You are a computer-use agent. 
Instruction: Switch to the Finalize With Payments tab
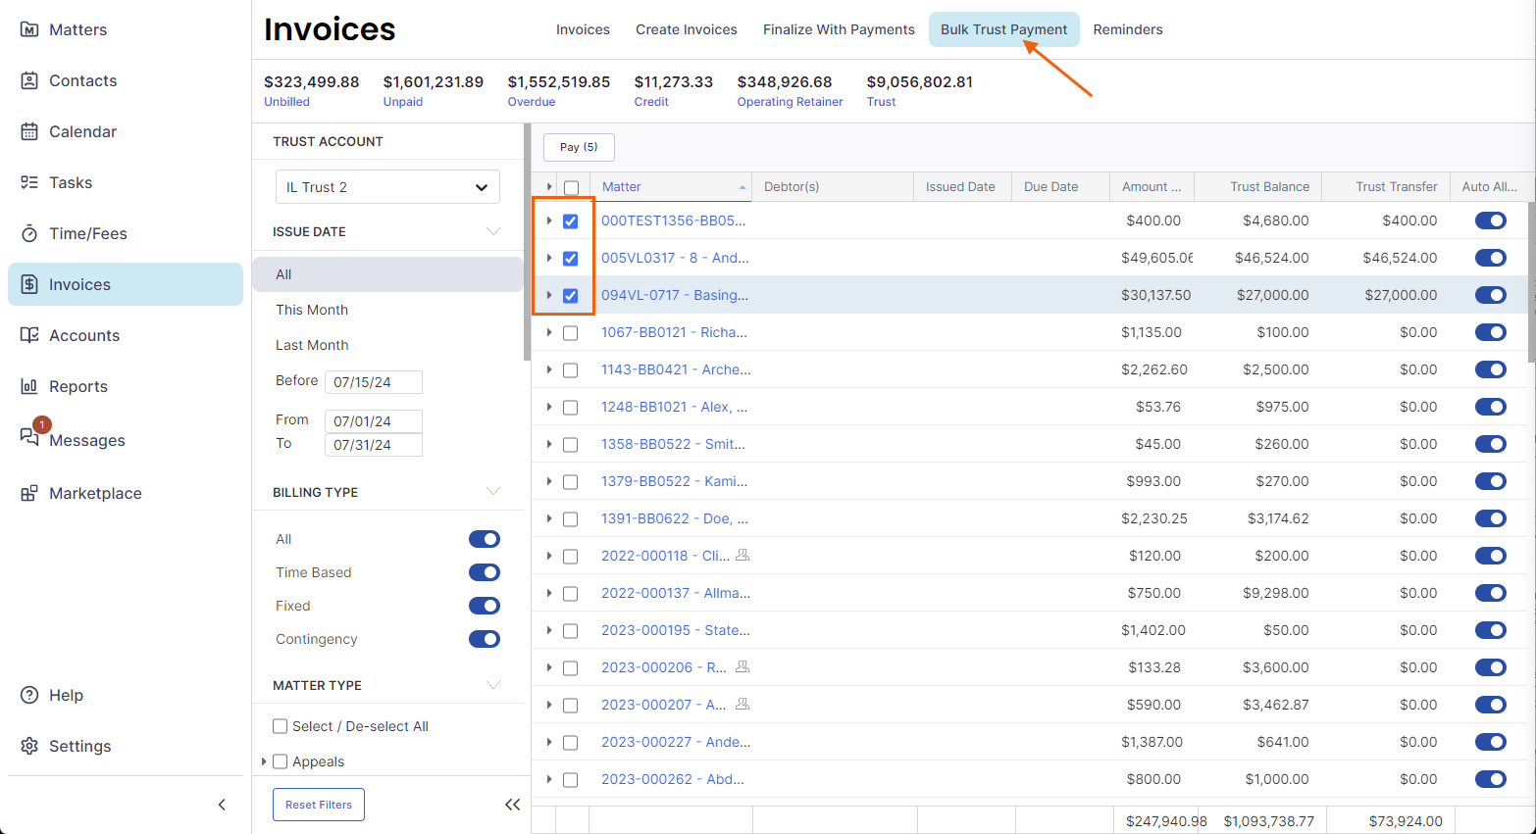tap(839, 29)
